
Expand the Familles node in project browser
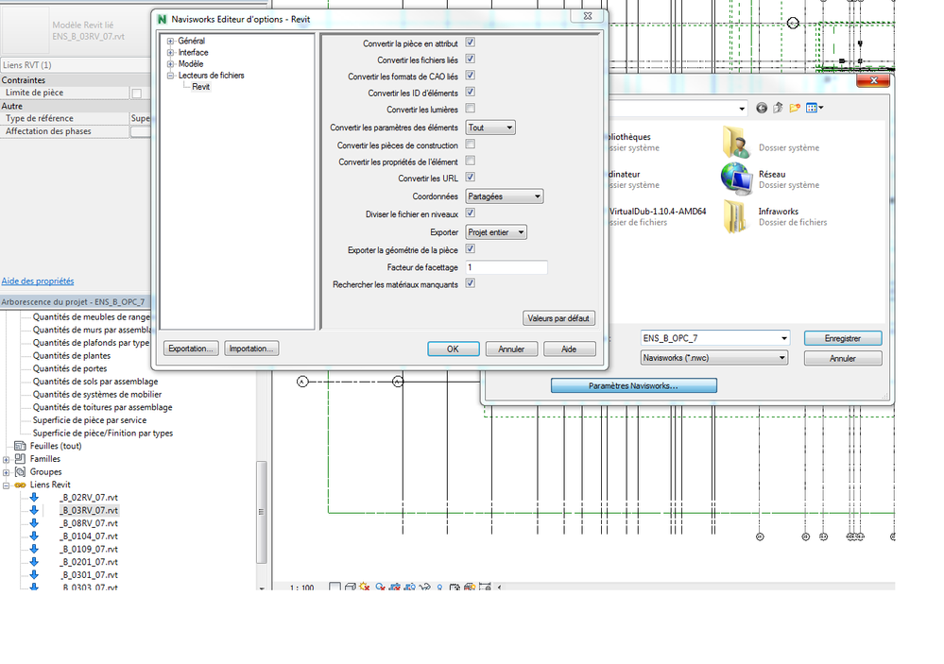6,459
